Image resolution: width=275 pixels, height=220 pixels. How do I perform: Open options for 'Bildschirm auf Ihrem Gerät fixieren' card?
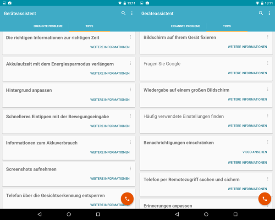pos(268,37)
